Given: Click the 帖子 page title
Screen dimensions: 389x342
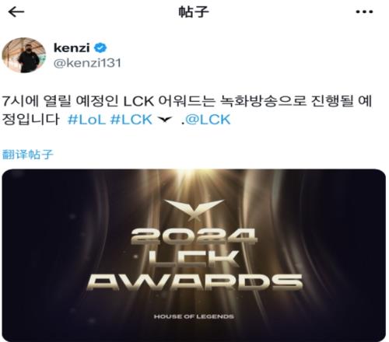Looking at the screenshot, I should click(x=194, y=12).
